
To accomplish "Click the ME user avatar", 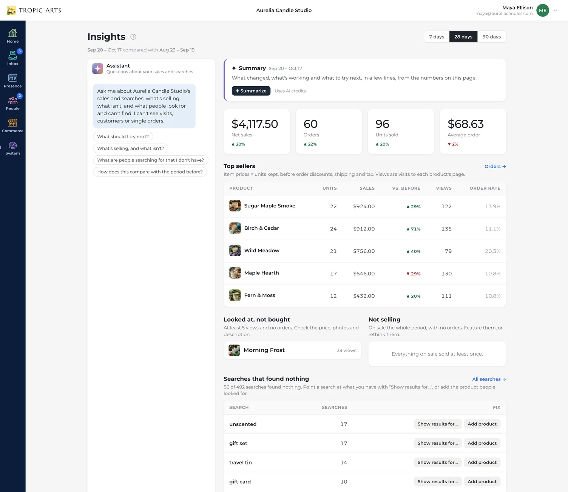I will coord(543,10).
